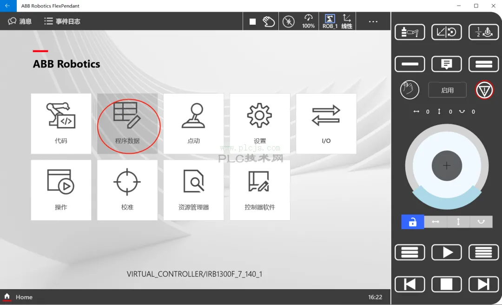
Task: Click the axis 1-2 group switch button
Action: click(483, 32)
